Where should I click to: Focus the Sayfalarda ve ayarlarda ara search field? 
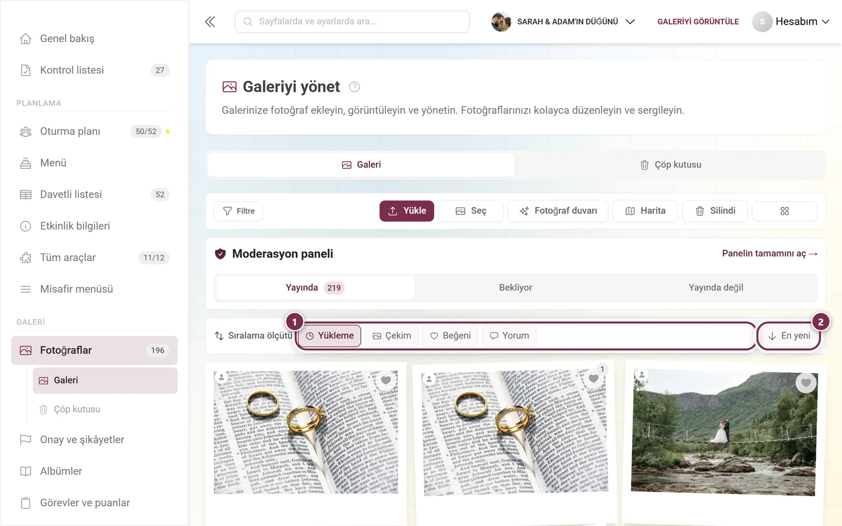pos(352,22)
